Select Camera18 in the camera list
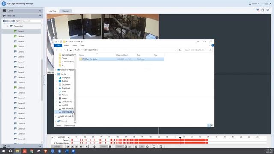 21,118
